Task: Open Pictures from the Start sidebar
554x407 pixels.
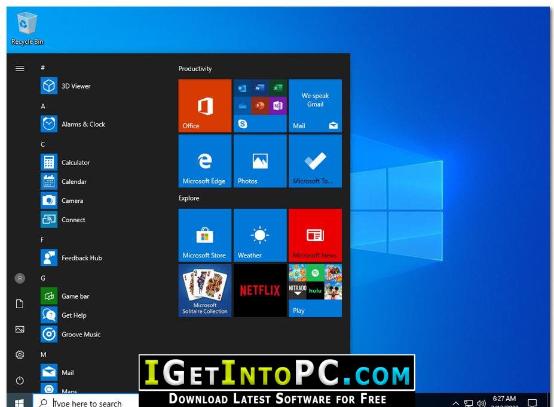Action: [20, 330]
